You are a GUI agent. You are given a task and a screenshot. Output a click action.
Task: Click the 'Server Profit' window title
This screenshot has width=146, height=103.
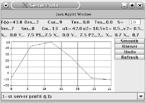44,5
